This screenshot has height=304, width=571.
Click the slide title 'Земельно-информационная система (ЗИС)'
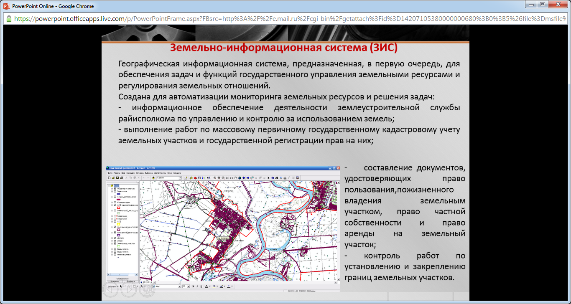click(284, 48)
